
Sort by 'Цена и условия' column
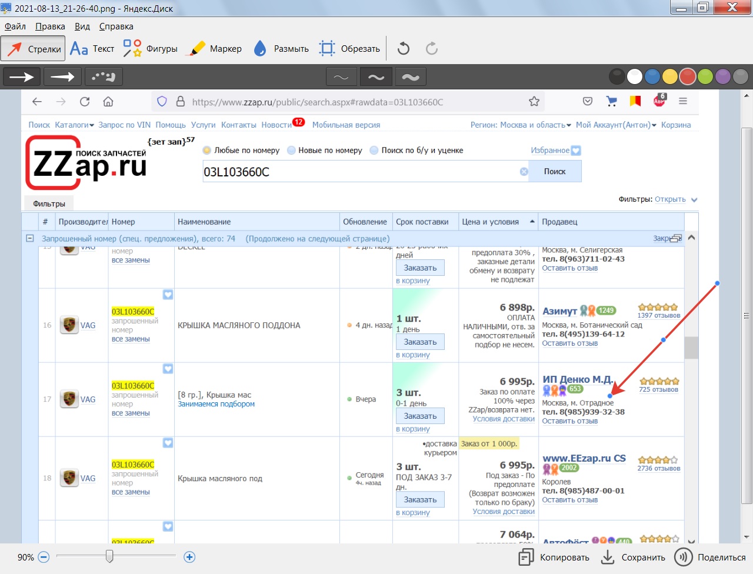[498, 222]
